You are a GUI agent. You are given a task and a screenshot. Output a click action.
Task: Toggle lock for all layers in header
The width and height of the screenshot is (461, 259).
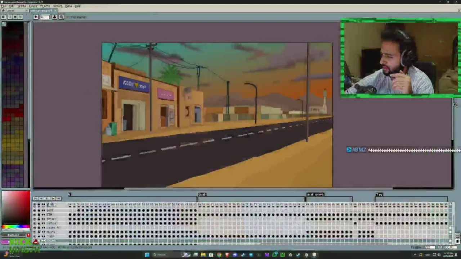(x=39, y=205)
